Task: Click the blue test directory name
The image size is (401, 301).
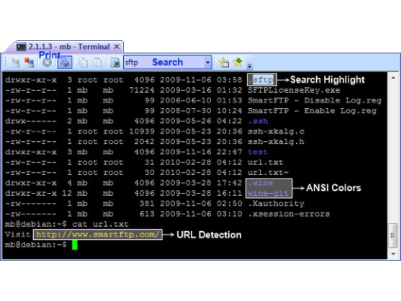Action: (258, 152)
